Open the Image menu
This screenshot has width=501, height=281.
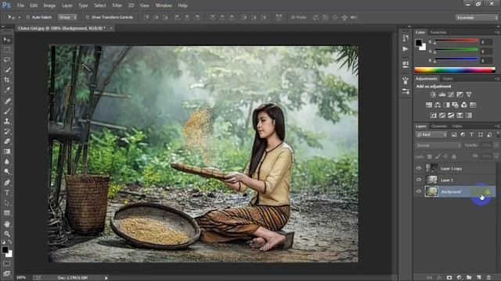tap(49, 5)
